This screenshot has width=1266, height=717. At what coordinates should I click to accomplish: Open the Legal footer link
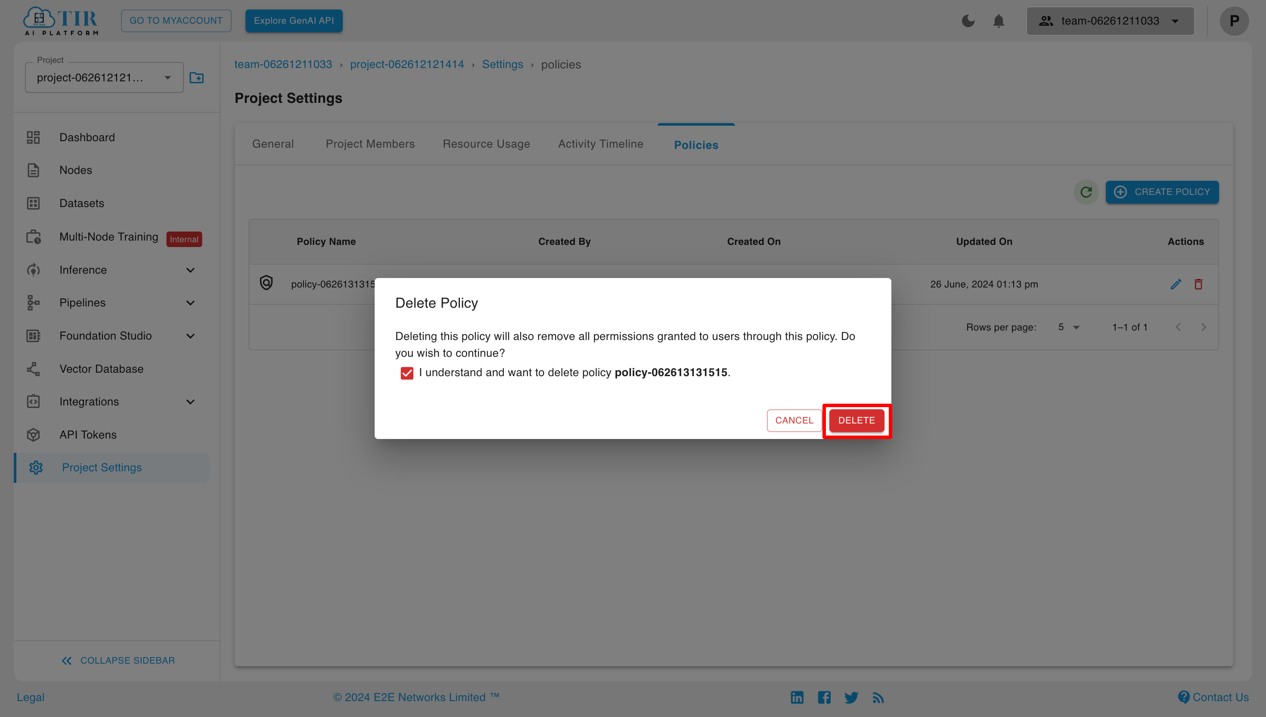pos(31,697)
